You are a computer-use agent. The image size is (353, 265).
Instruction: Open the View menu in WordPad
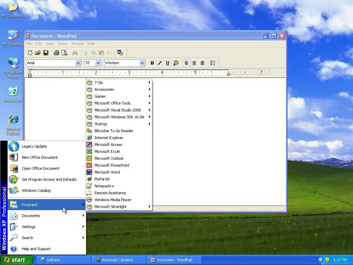[50, 43]
